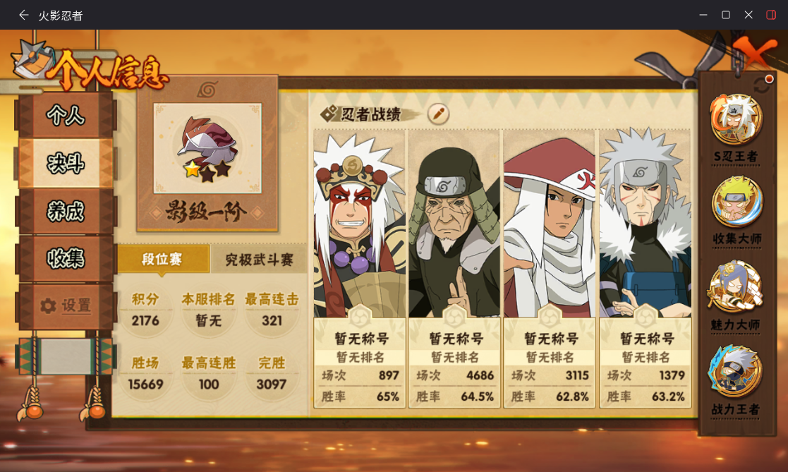Go back using the arrow beside 火影忍者

click(x=23, y=15)
